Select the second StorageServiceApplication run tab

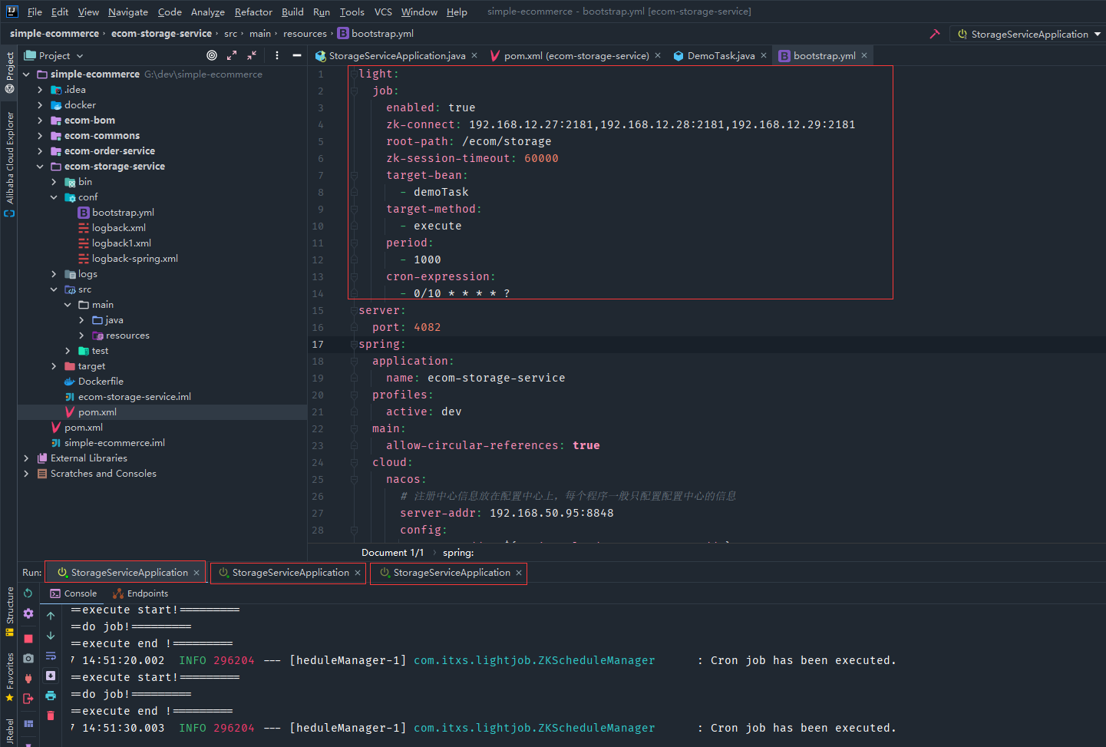pyautogui.click(x=289, y=573)
